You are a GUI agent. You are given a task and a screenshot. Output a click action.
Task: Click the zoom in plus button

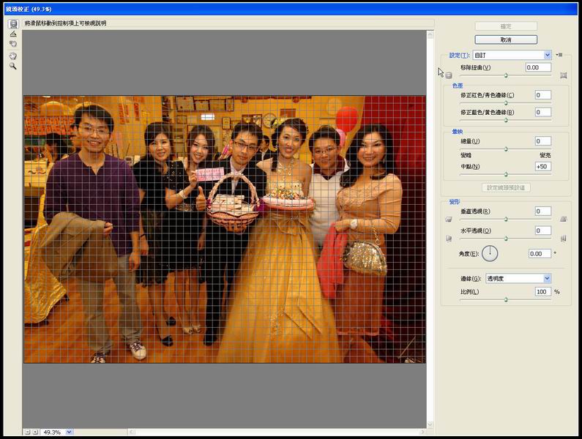click(x=35, y=432)
